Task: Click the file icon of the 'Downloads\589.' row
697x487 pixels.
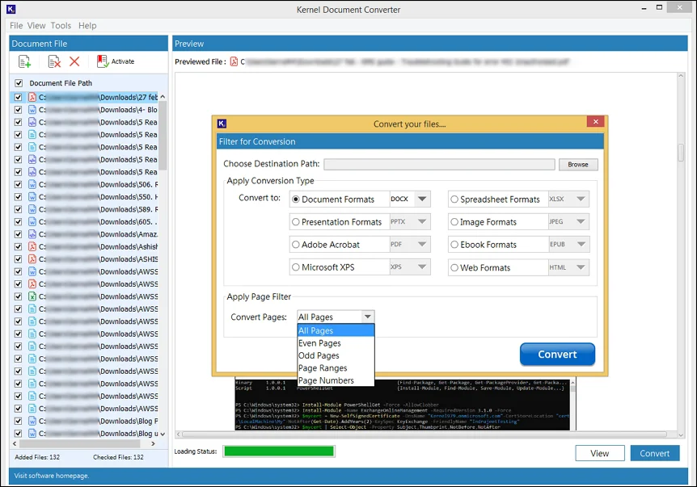Action: (32, 208)
